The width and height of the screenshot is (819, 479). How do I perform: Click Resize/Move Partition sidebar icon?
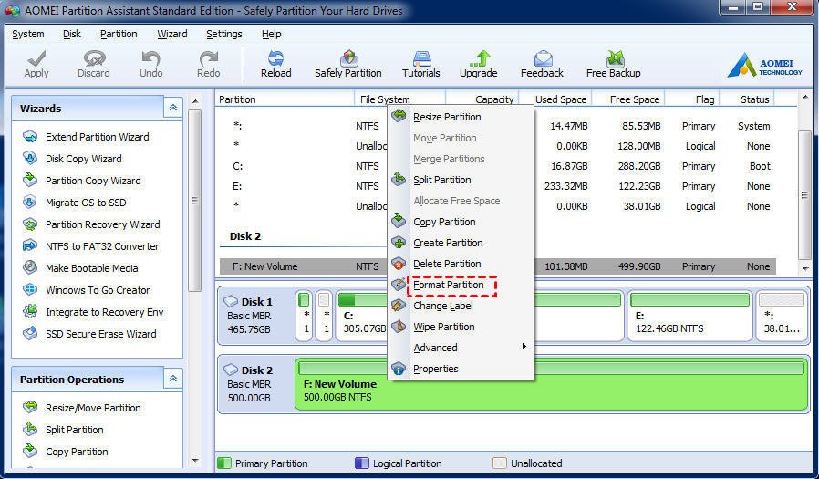[30, 408]
